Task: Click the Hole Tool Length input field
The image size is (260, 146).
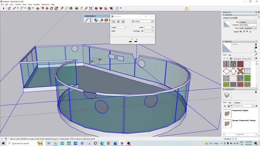Action: tap(121, 27)
